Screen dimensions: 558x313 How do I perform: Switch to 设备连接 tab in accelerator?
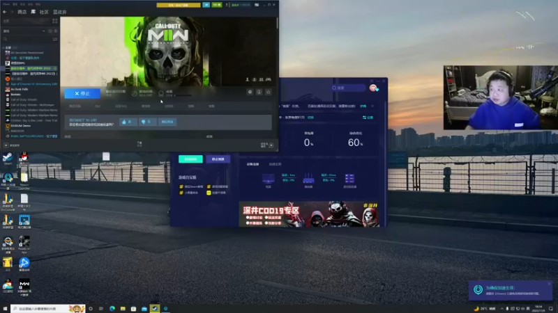click(x=252, y=164)
